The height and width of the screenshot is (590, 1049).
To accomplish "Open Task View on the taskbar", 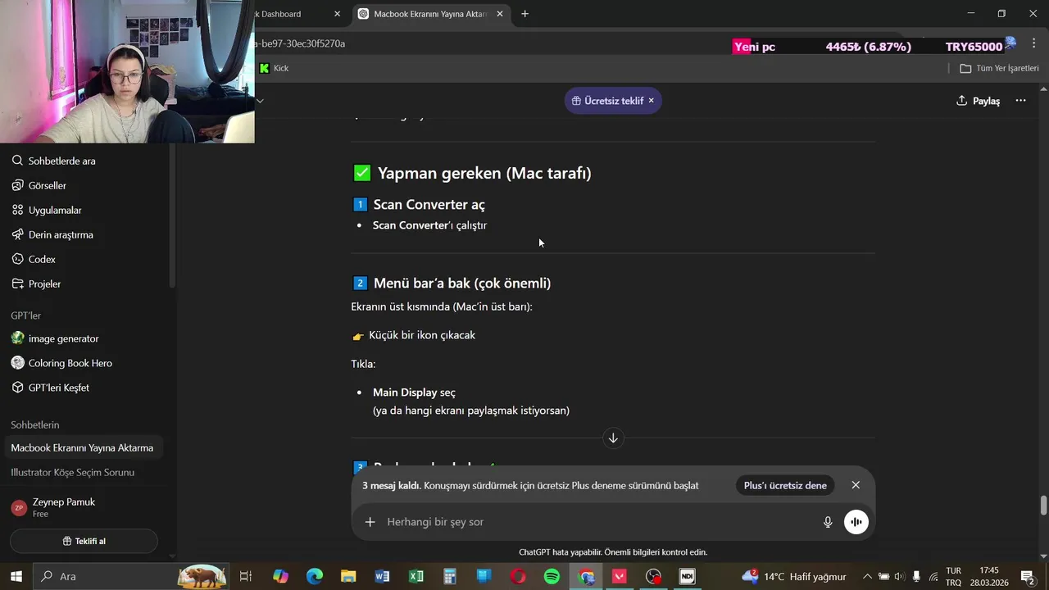I will click(245, 577).
